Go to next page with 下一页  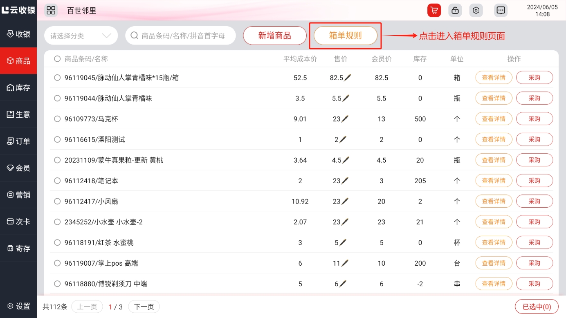click(x=144, y=307)
